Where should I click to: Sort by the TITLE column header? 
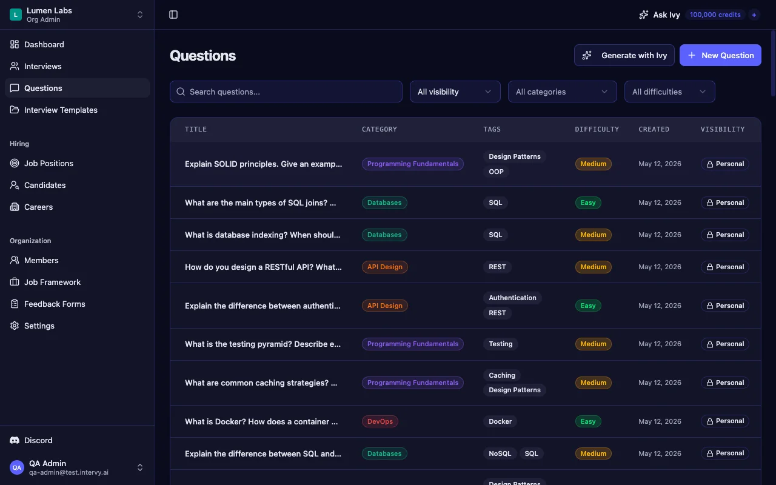coord(196,129)
